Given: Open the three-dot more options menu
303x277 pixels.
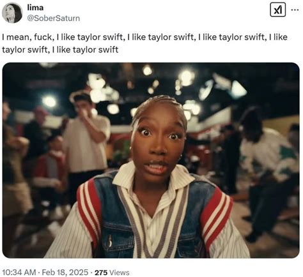Looking at the screenshot, I should [295, 10].
